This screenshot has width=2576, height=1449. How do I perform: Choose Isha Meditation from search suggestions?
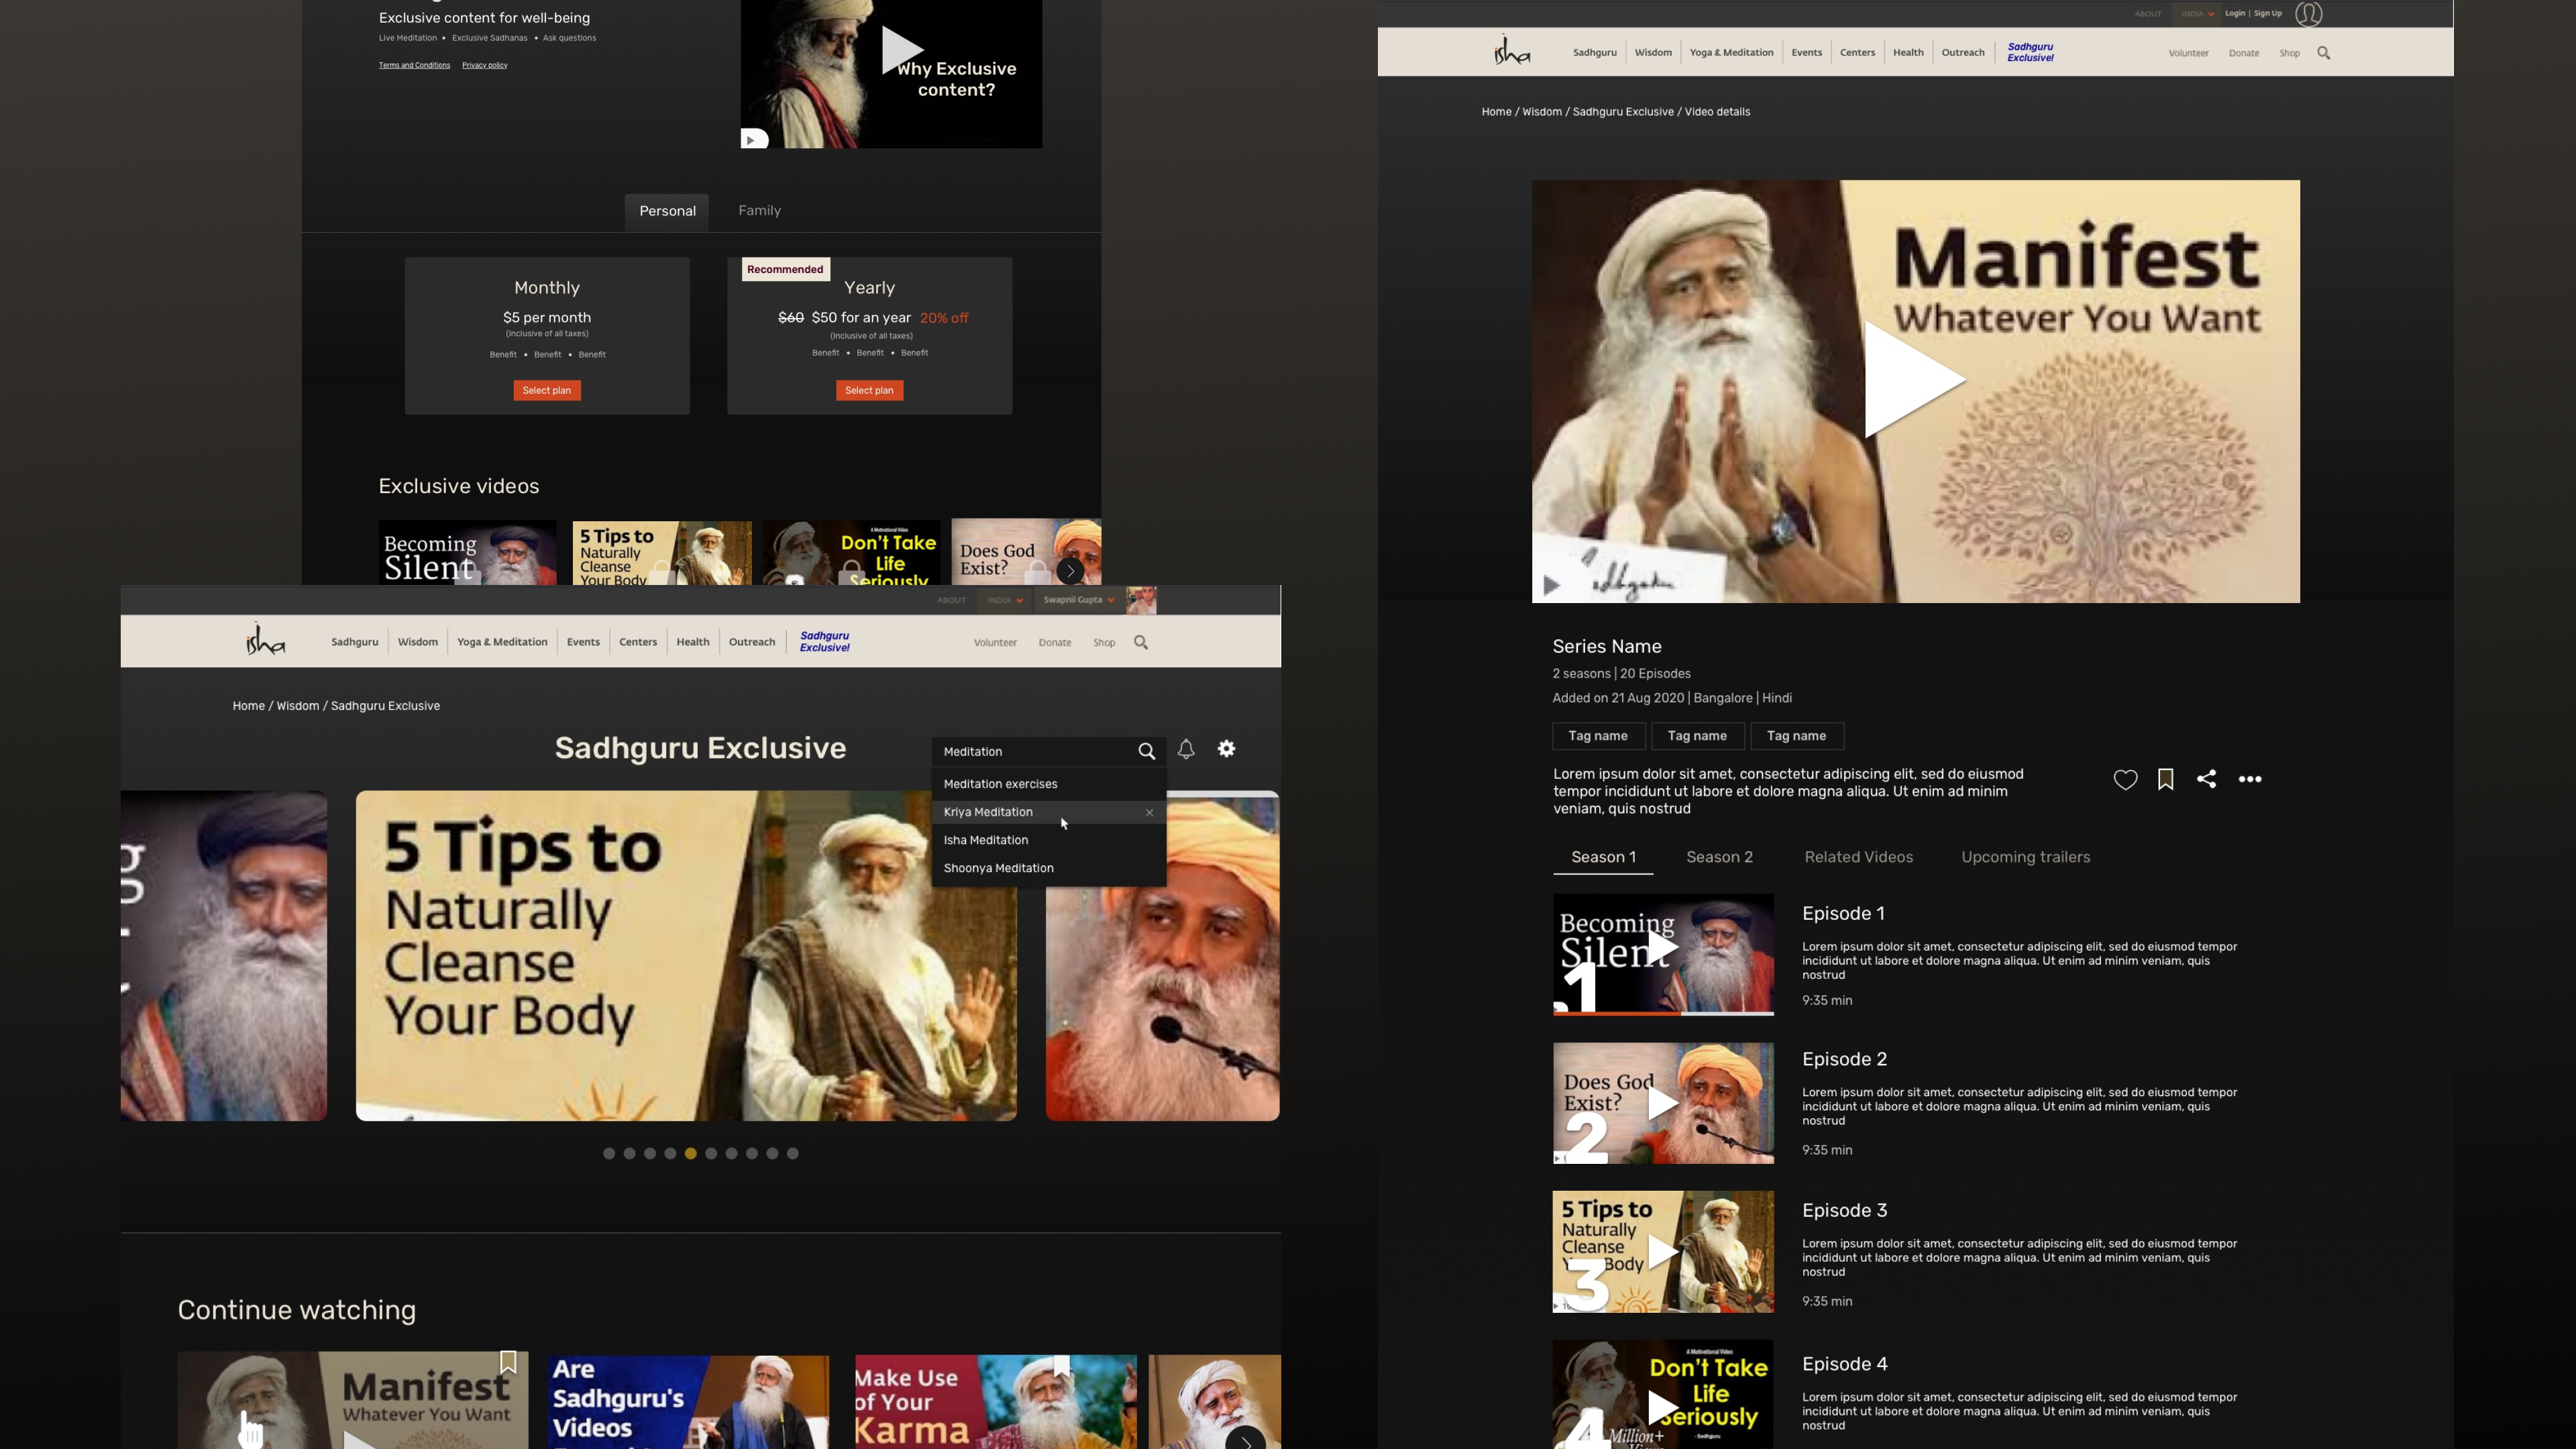point(1049,840)
